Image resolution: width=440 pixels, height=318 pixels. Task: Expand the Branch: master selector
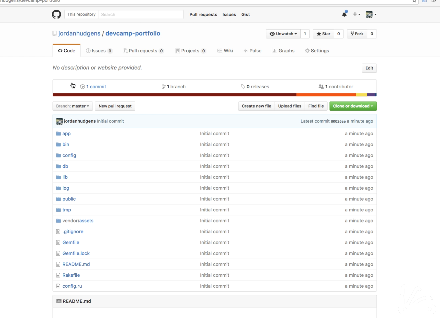[x=73, y=106]
